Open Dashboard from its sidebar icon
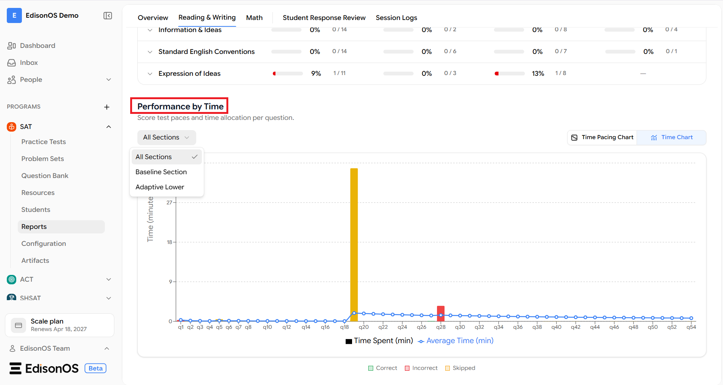The image size is (723, 385). [11, 46]
